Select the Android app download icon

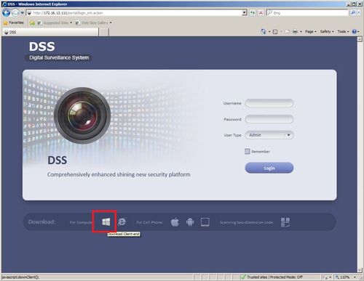(190, 222)
